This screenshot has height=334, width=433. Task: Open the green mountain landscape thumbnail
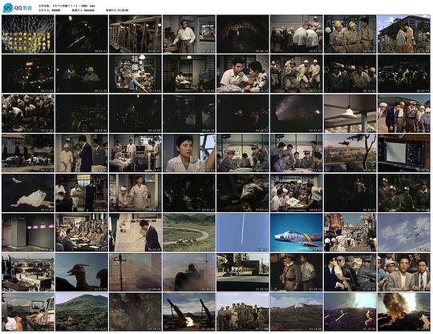pyautogui.click(x=82, y=312)
